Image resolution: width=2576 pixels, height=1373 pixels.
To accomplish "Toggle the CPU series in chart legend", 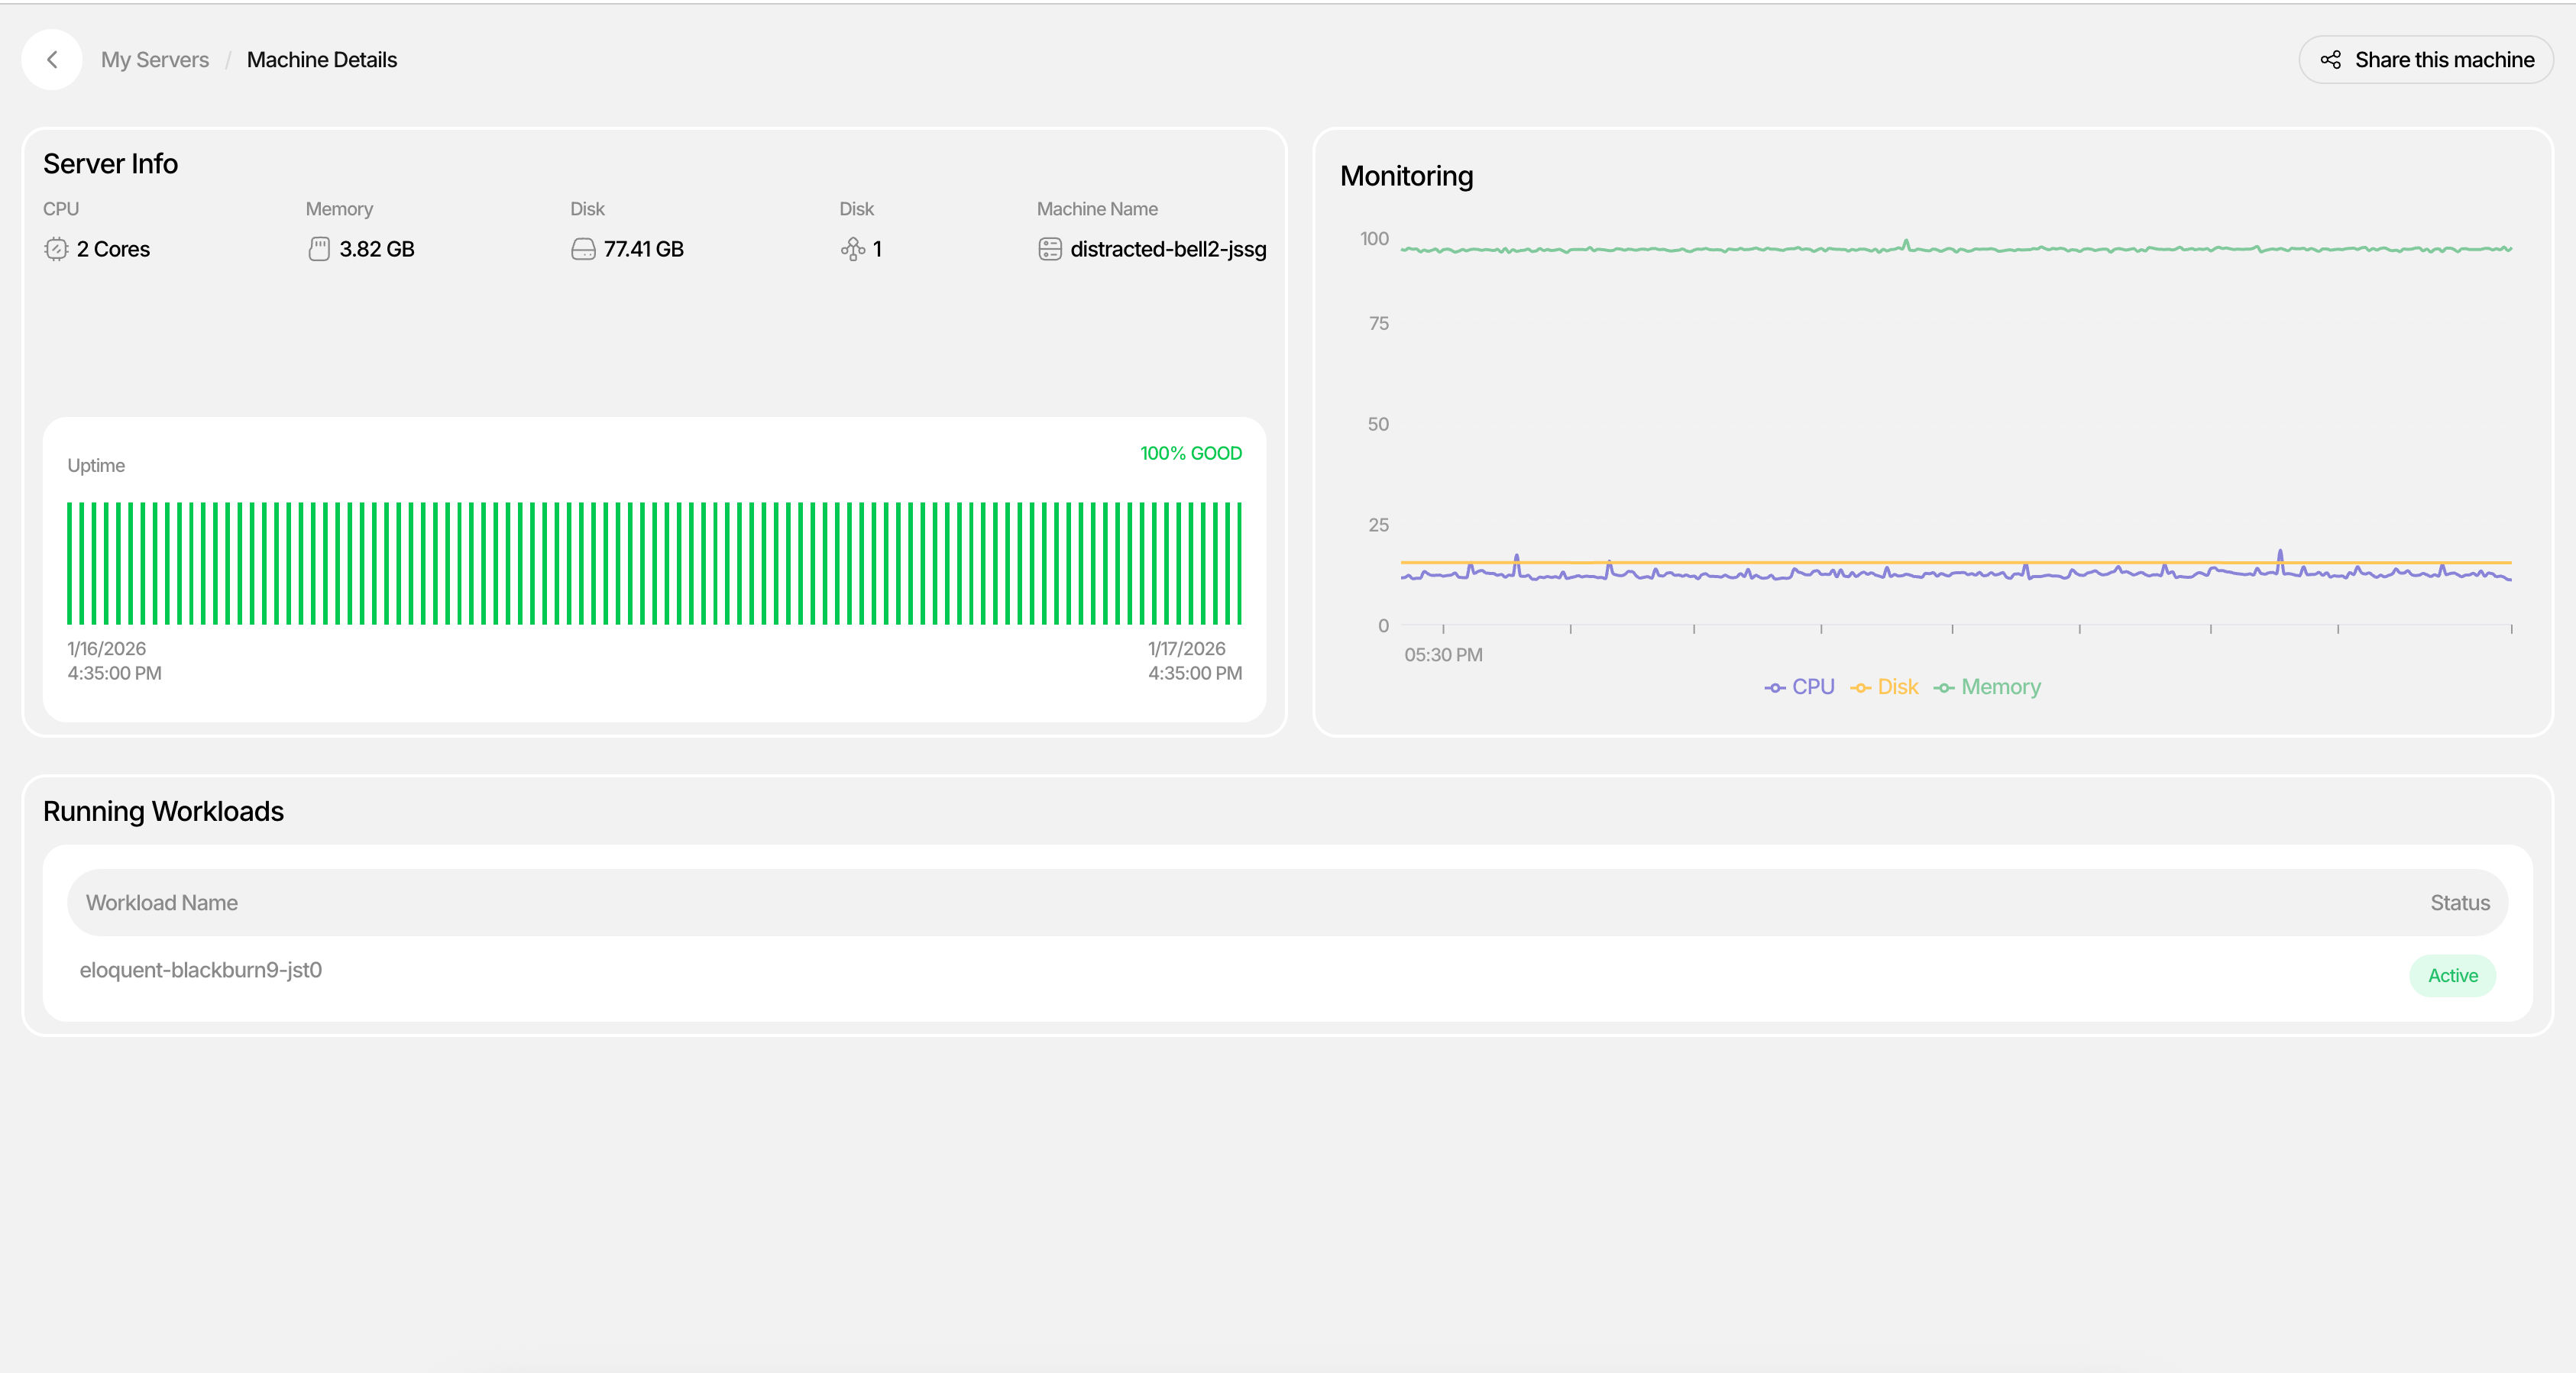I will pos(1799,687).
